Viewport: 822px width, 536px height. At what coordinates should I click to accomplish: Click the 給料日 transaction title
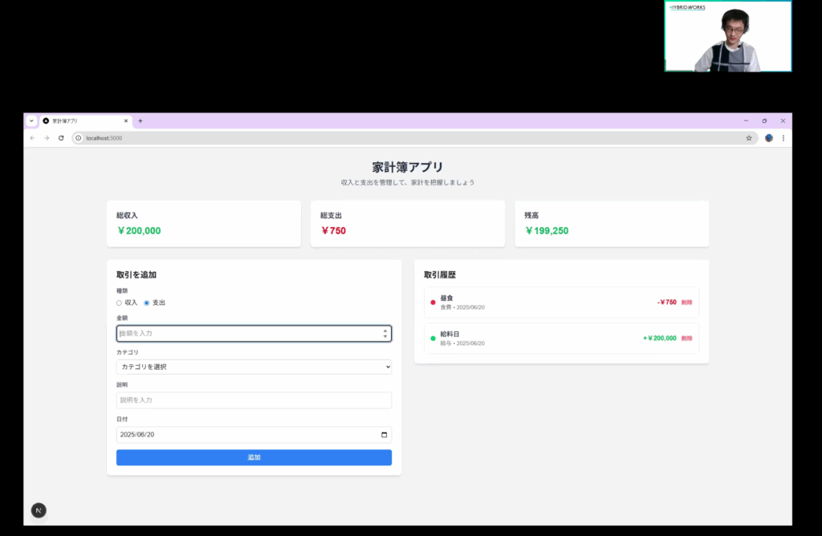(x=450, y=335)
